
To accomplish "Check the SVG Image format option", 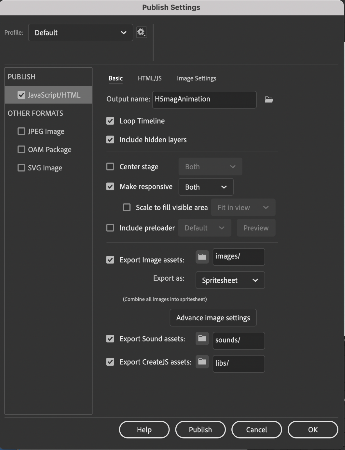I will [x=21, y=168].
